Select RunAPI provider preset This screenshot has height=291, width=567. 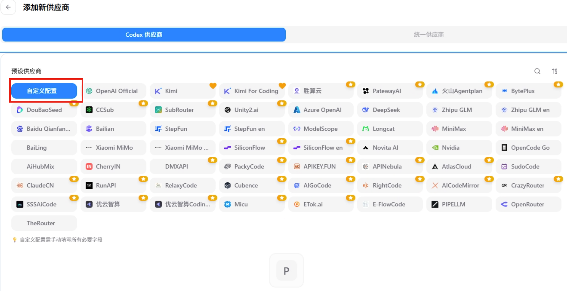(113, 185)
